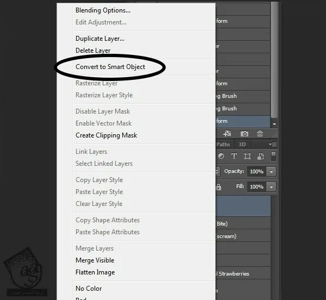The width and height of the screenshot is (326, 300).
Task: Click Clear Layer Style menu entry
Action: pyautogui.click(x=99, y=204)
